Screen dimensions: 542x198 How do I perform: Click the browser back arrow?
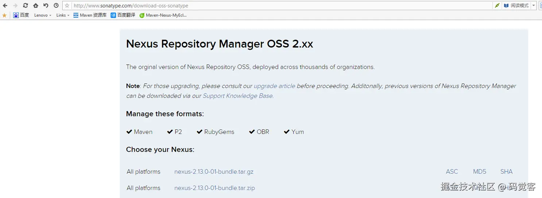(5, 5)
